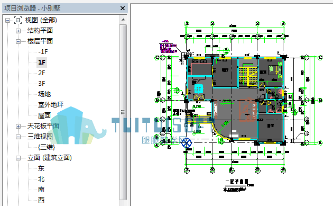Screen dimensions: 333x206
Task: Select the 1F floor plan view
Action: (42, 62)
